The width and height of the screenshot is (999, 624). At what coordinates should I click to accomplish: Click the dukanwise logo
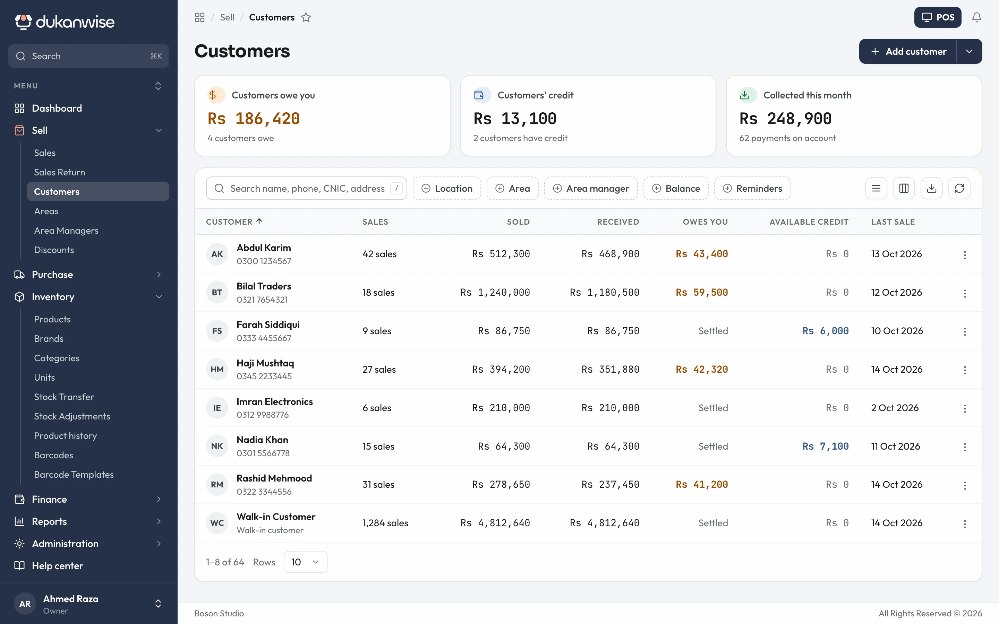click(x=65, y=21)
